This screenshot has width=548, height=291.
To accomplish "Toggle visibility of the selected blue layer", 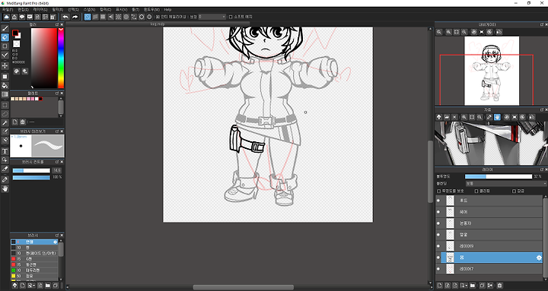I will [438, 258].
